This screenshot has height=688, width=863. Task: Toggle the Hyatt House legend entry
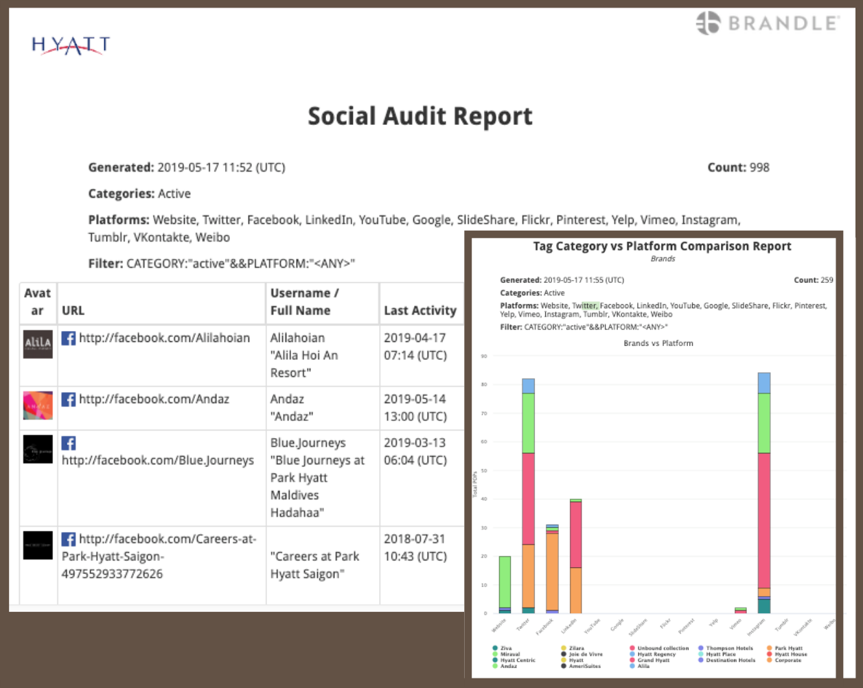[787, 654]
